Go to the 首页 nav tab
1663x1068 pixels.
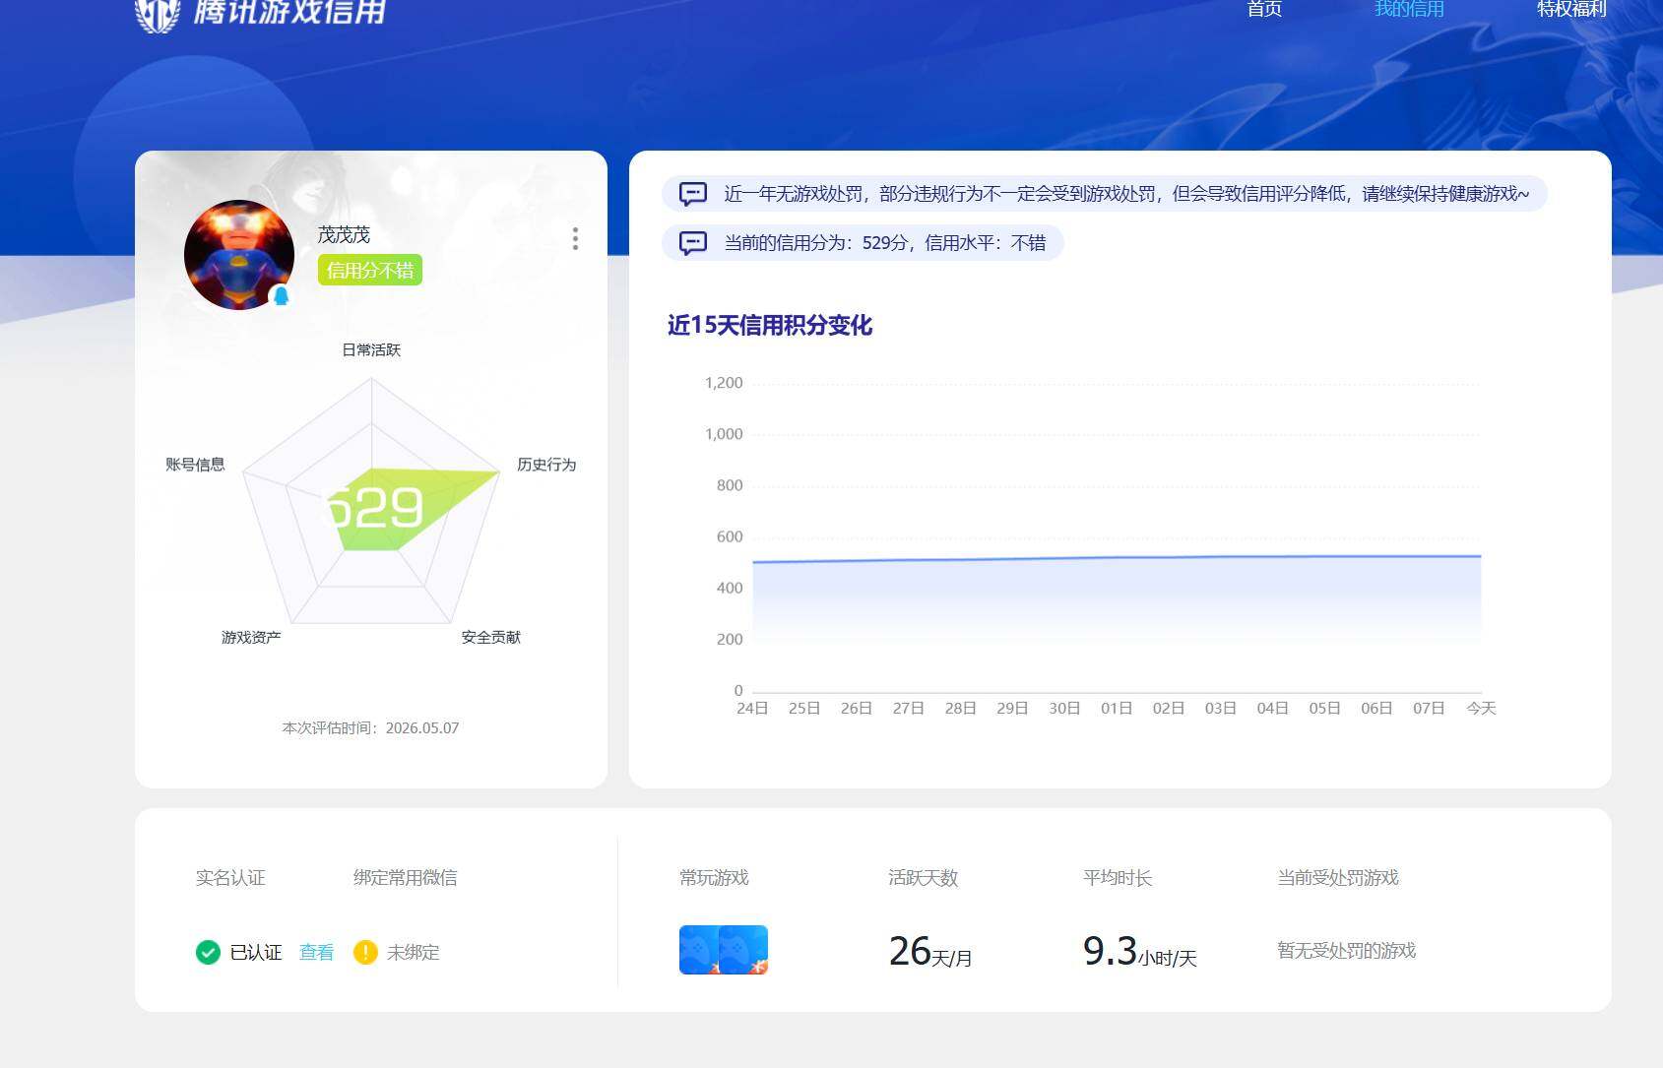(x=1264, y=9)
